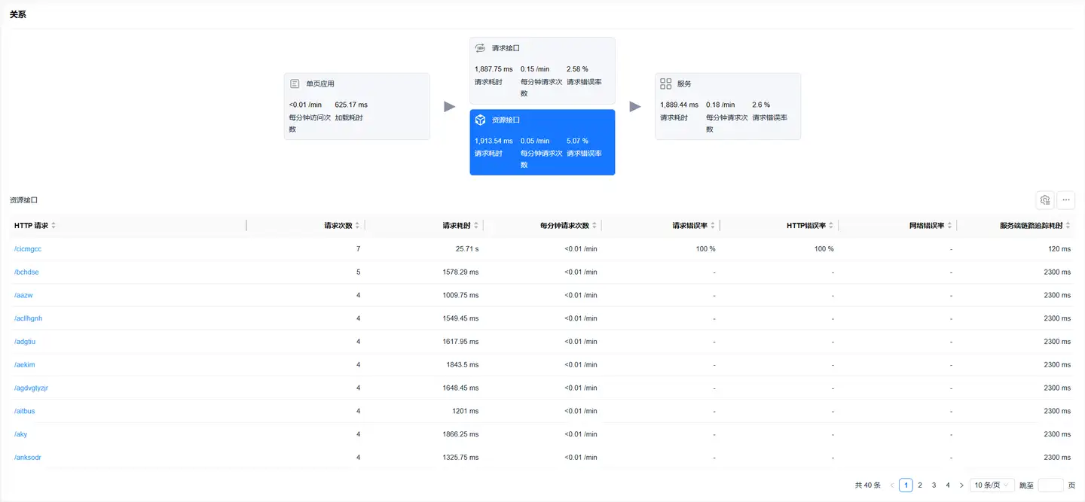Viewport: 1085px width, 502px height.
Task: Sort table by 请求次数 column
Action: point(357,226)
